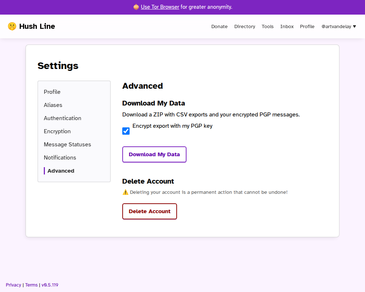The image size is (365, 292).
Task: Open the @artvandelay account dropdown
Action: tap(339, 26)
